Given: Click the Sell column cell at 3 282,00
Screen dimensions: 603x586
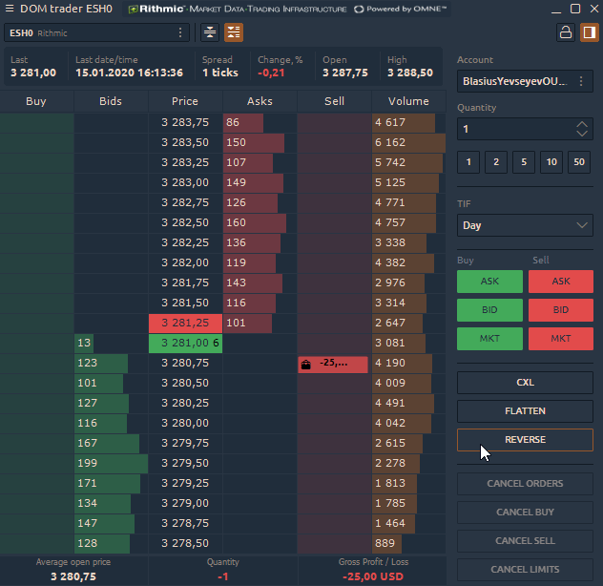Looking at the screenshot, I should 334,262.
